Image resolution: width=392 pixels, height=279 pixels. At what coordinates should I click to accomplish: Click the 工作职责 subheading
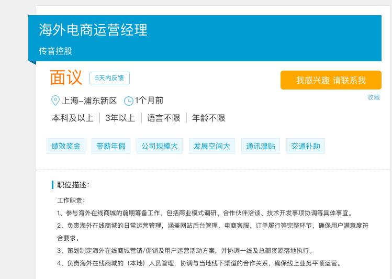71,200
